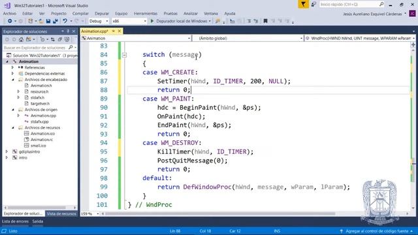Click the Home icon in Solution Explorer
The image size is (418, 235).
[21, 39]
